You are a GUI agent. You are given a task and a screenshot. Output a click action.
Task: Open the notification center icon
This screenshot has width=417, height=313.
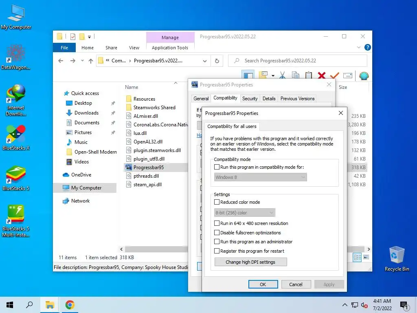pos(404,305)
